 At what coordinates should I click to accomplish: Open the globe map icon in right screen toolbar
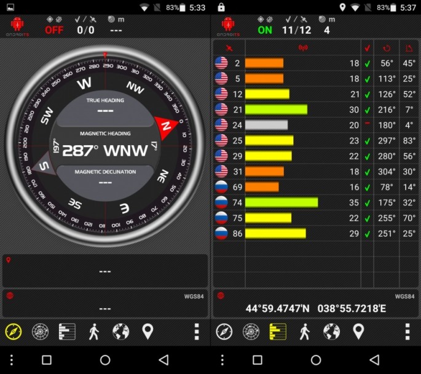coord(332,332)
